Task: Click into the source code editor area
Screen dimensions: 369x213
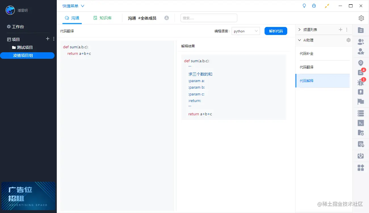Action: tap(117, 126)
